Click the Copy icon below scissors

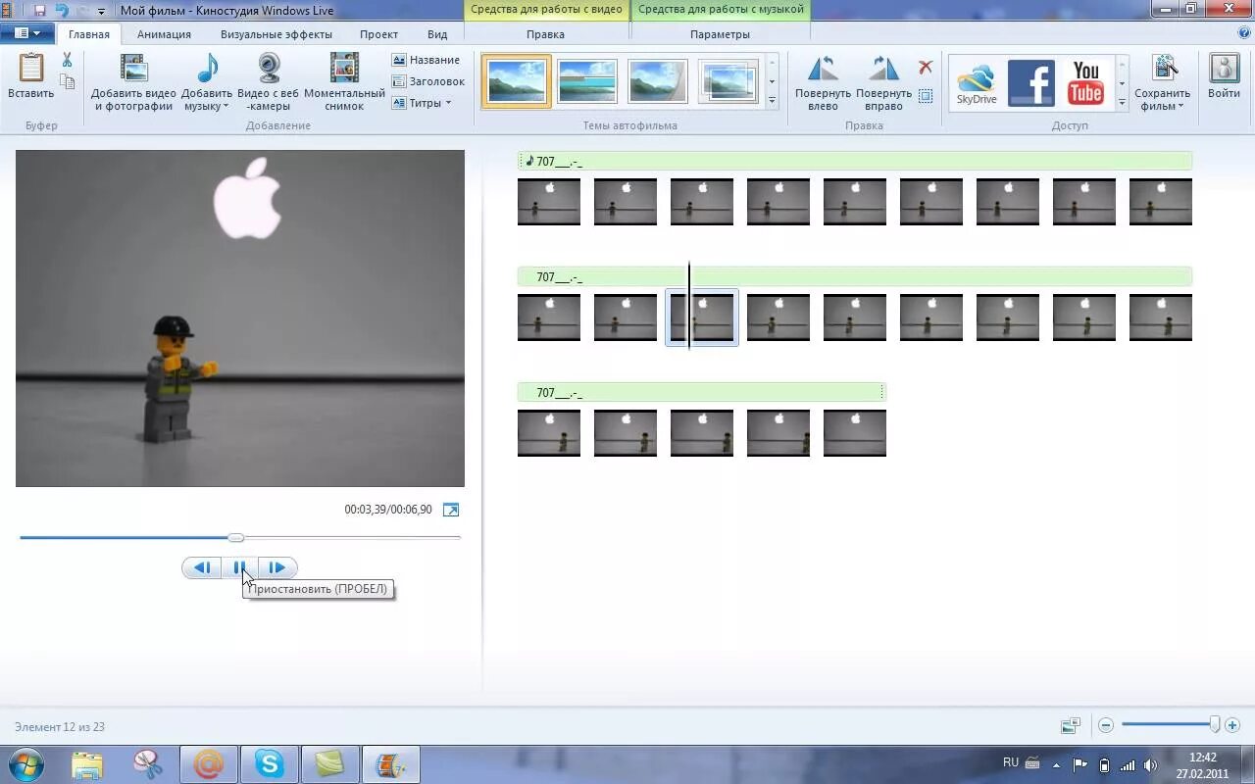(x=67, y=82)
